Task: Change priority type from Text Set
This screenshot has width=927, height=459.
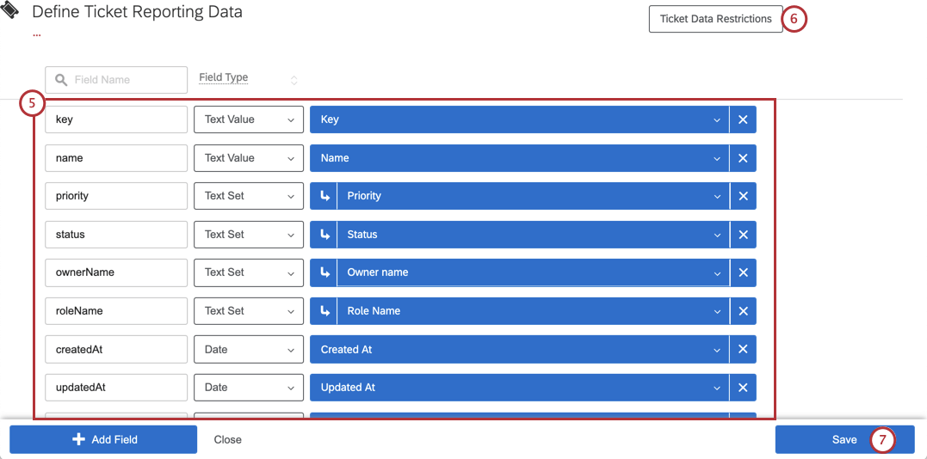Action: [249, 196]
